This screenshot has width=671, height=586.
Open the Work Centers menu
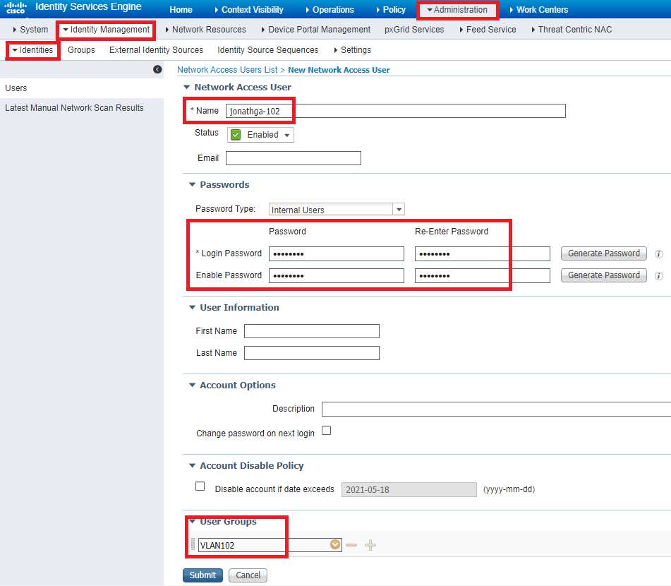[539, 9]
